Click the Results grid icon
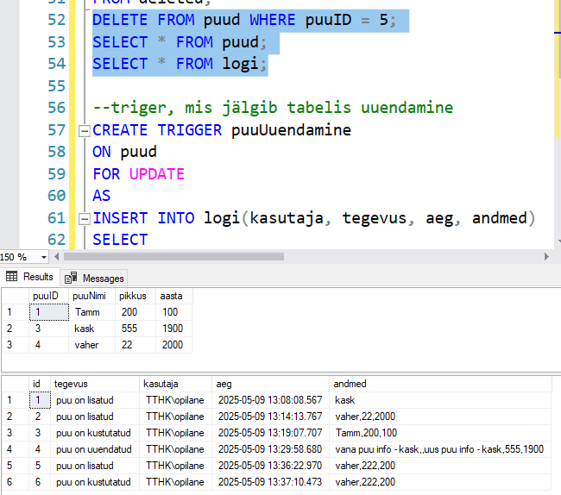561x495 pixels. point(12,277)
